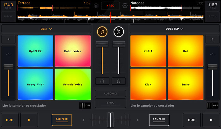
Task: Click the Terrace track title
Action: 24,3
